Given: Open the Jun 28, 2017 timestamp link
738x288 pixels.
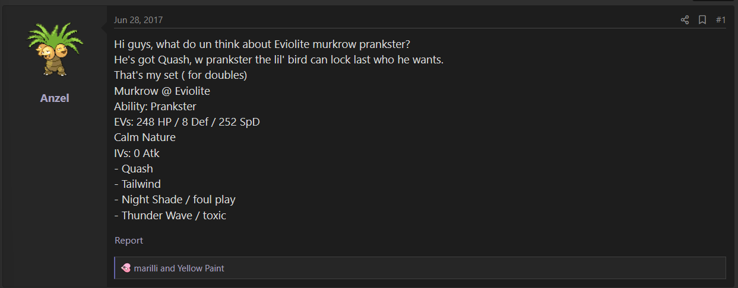Looking at the screenshot, I should click(x=138, y=20).
